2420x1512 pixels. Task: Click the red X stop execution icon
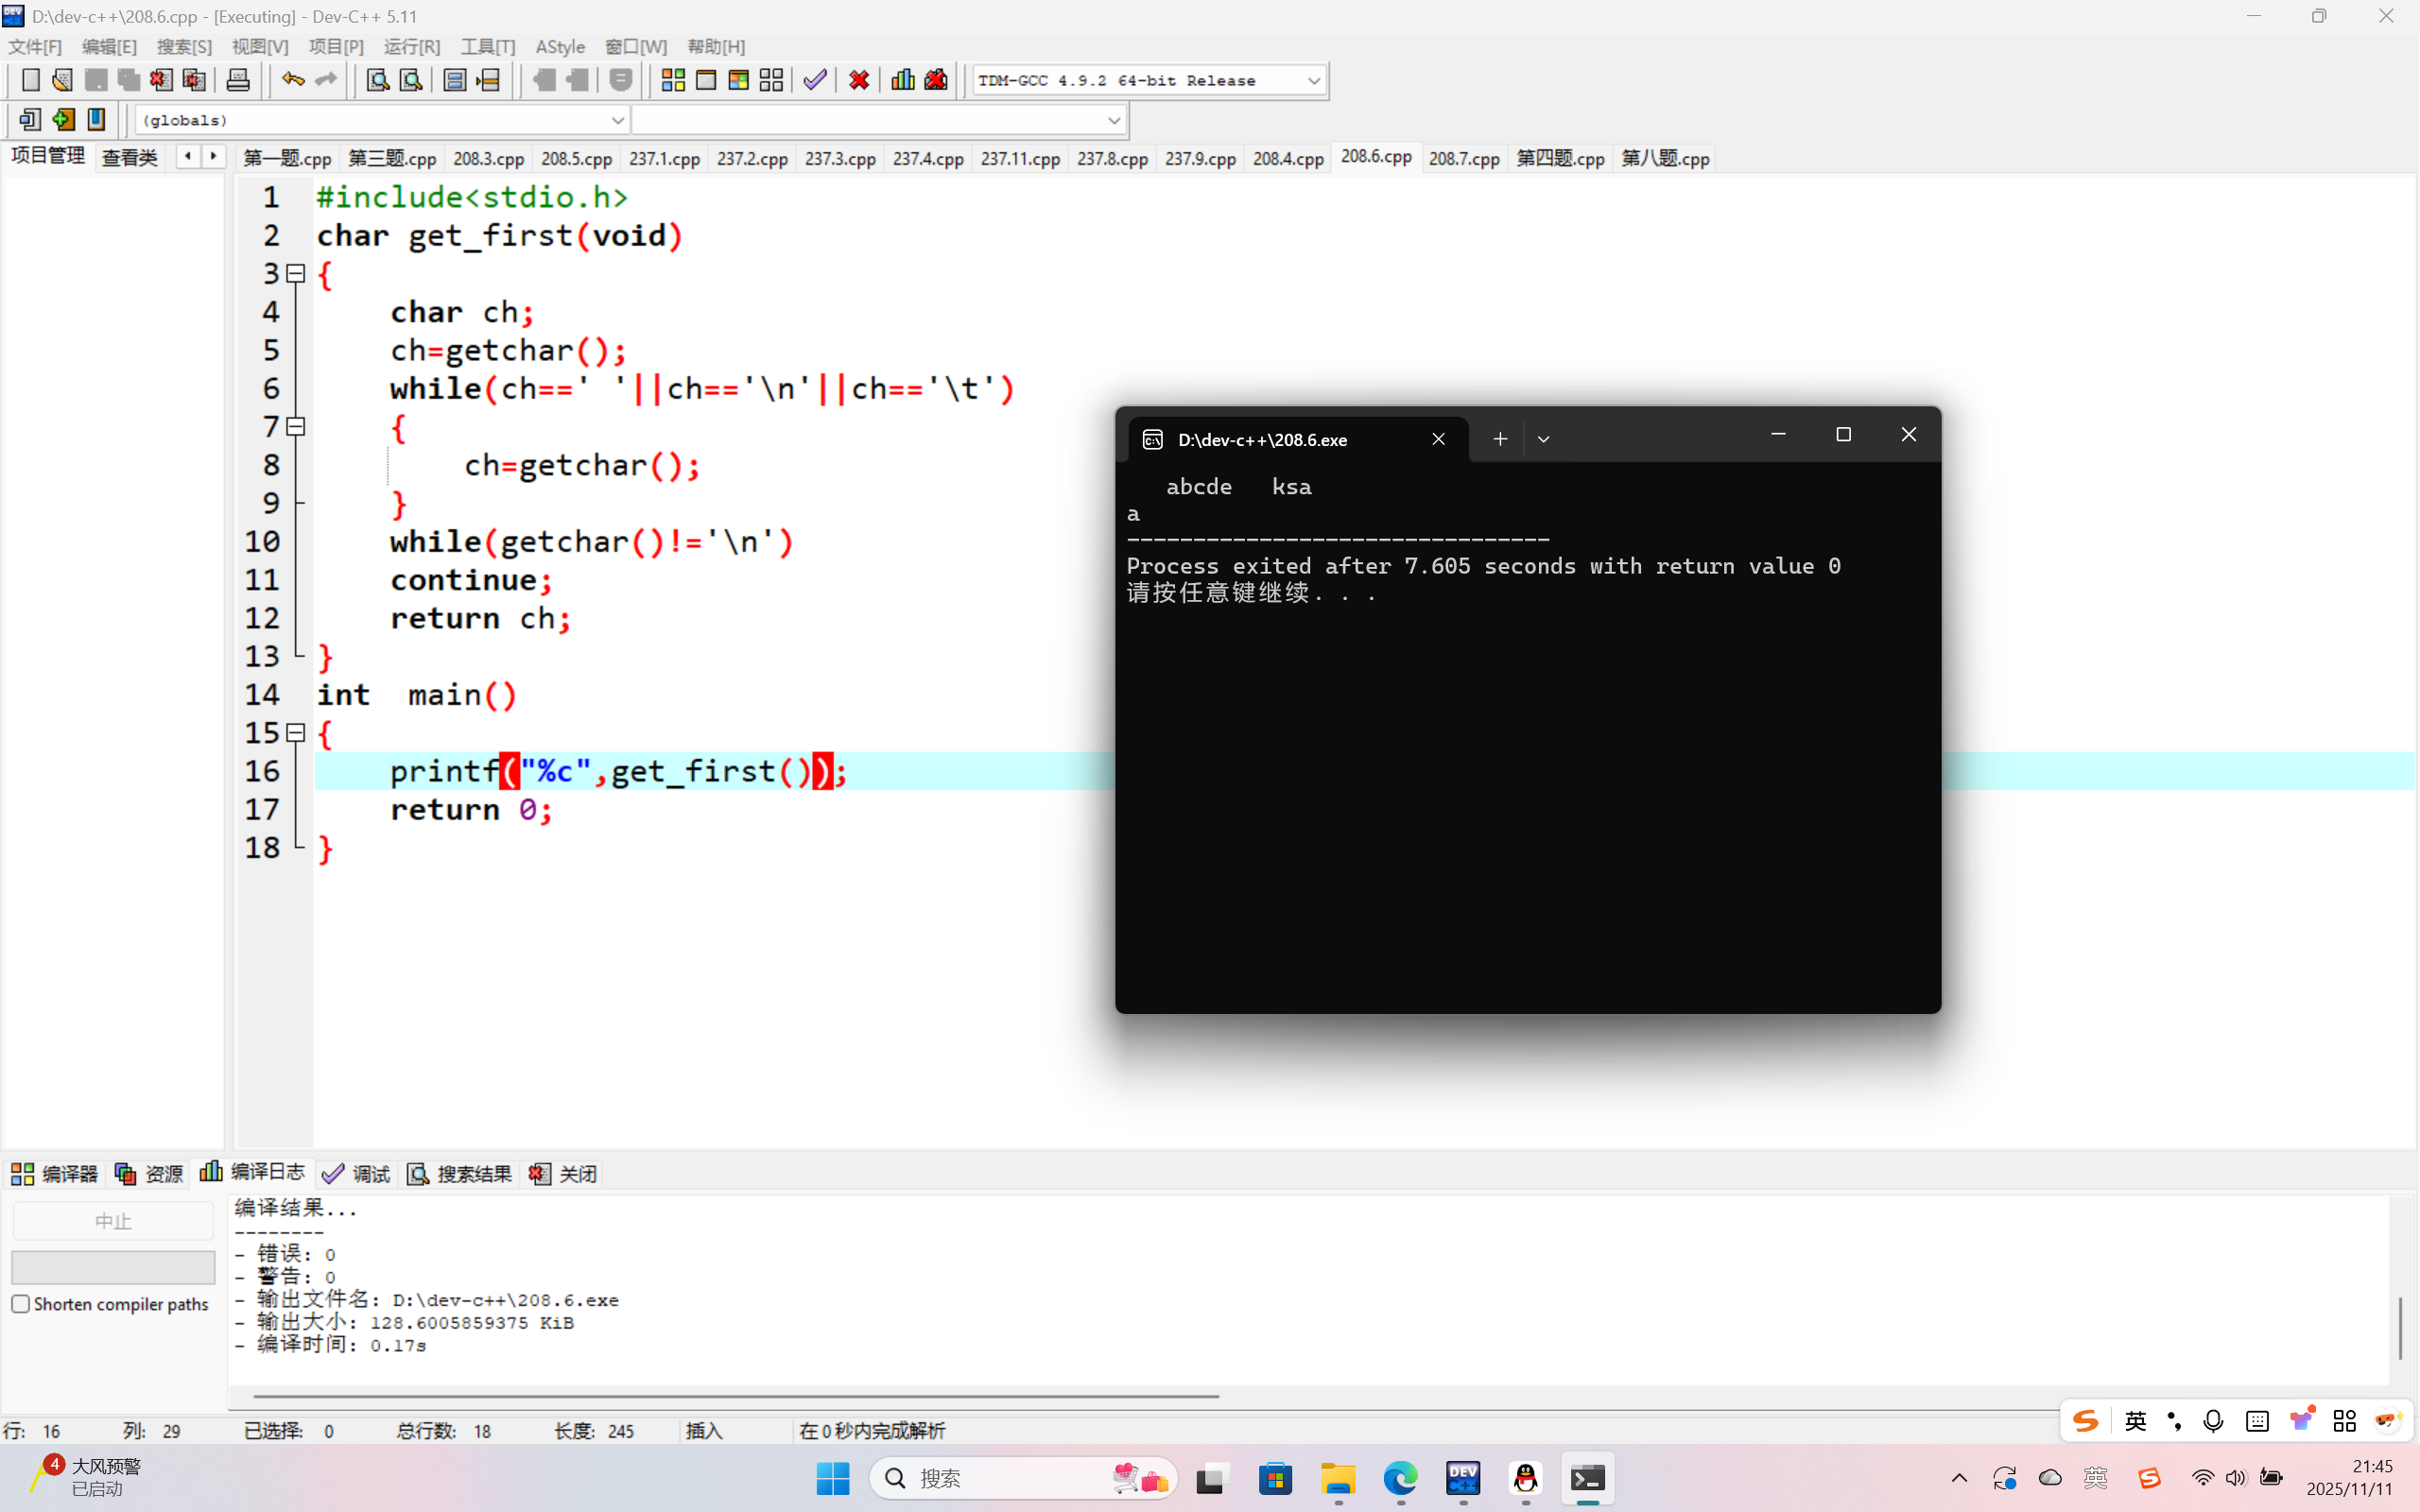[x=858, y=80]
